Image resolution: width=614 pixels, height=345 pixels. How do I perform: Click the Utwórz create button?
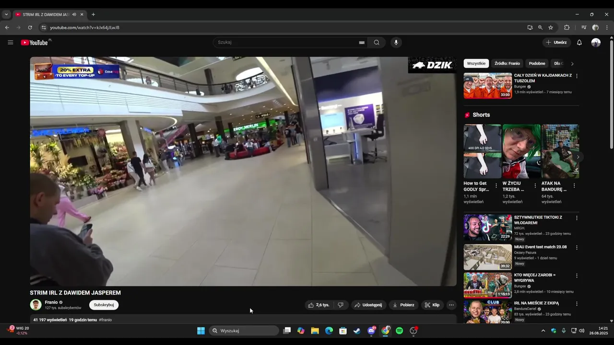click(x=556, y=42)
